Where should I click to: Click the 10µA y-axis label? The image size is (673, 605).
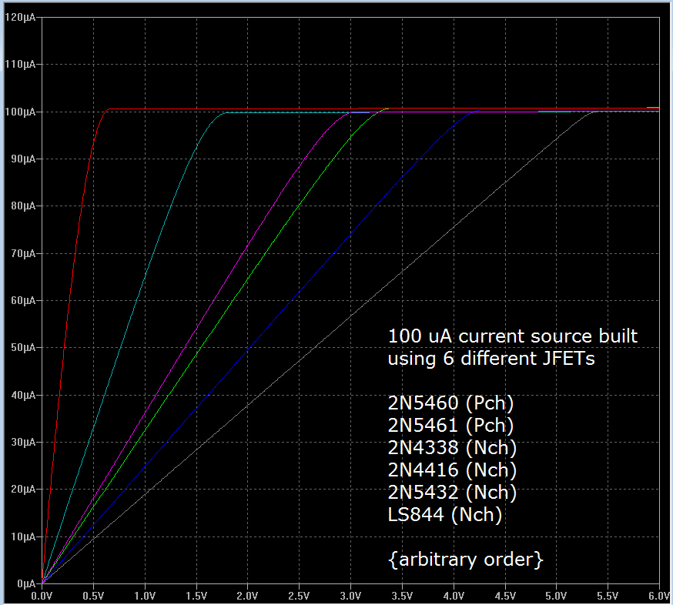(x=23, y=536)
